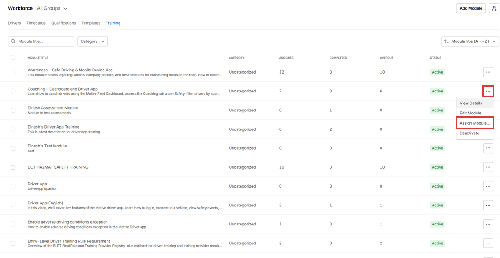Choose Assign Module from the context menu
500x258 pixels.
tap(474, 123)
